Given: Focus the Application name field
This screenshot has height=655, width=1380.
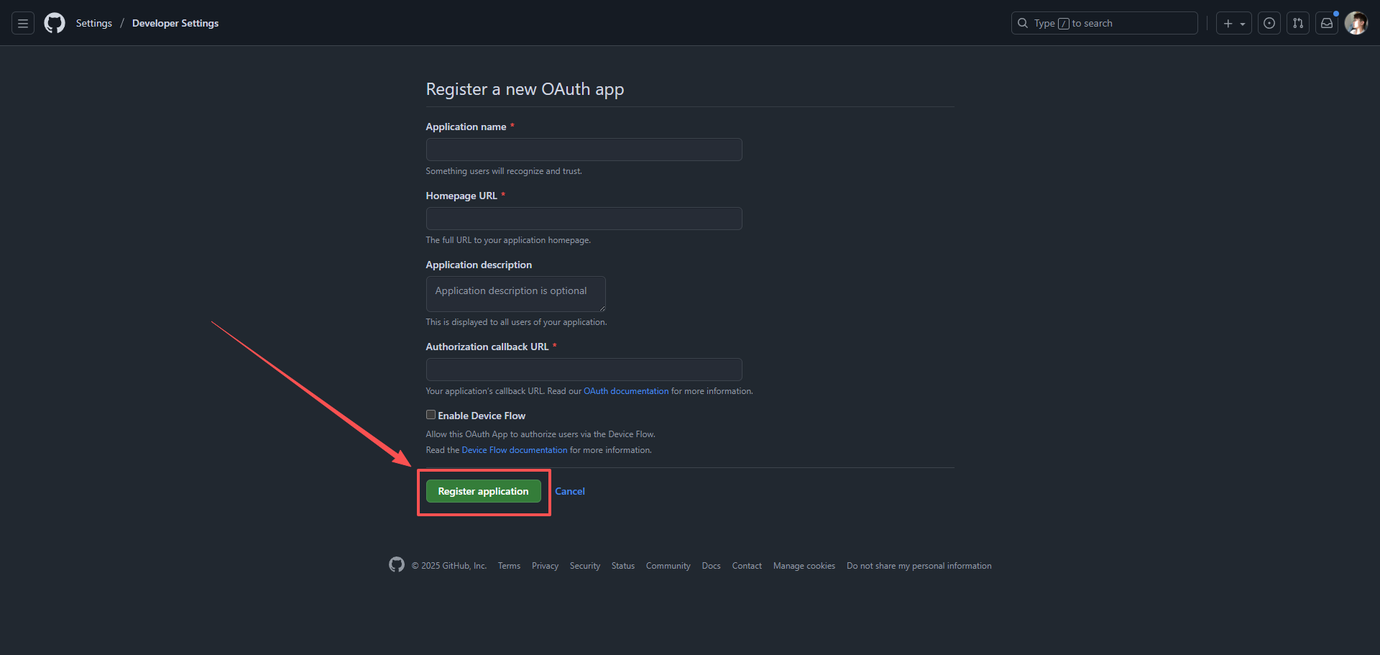Looking at the screenshot, I should pyautogui.click(x=584, y=150).
